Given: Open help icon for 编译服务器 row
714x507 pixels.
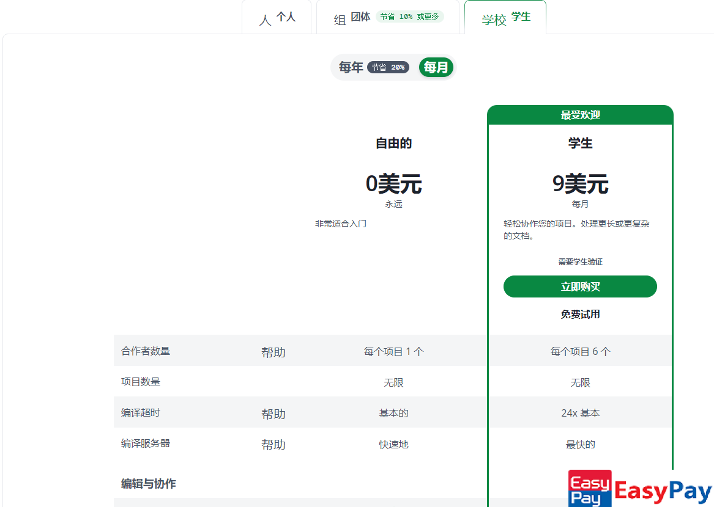Looking at the screenshot, I should [273, 445].
